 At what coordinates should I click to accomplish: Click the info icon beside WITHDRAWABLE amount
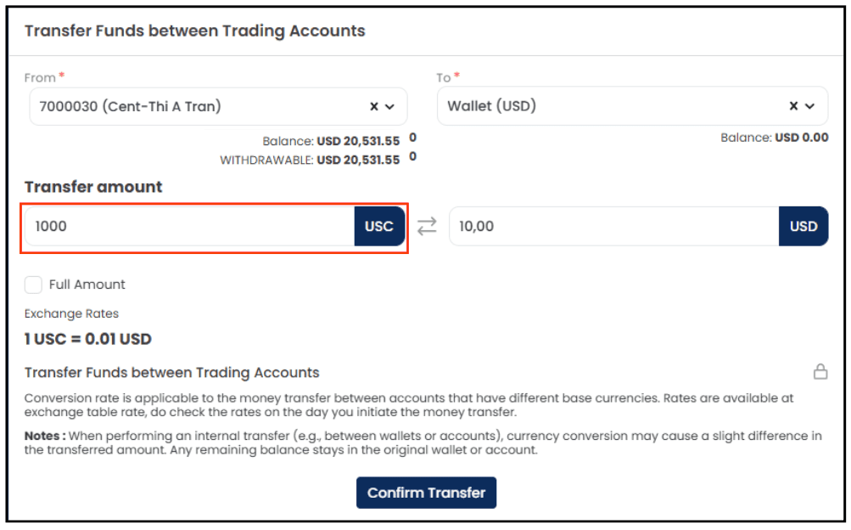(413, 156)
